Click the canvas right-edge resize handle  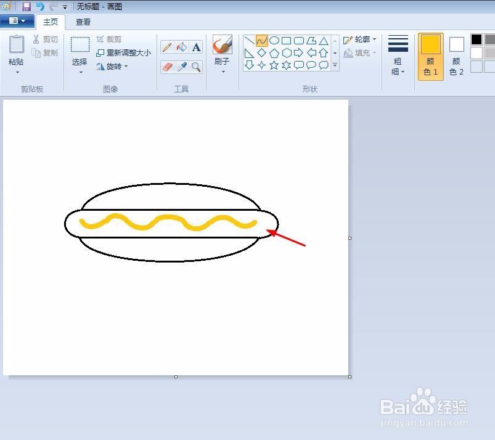click(350, 238)
